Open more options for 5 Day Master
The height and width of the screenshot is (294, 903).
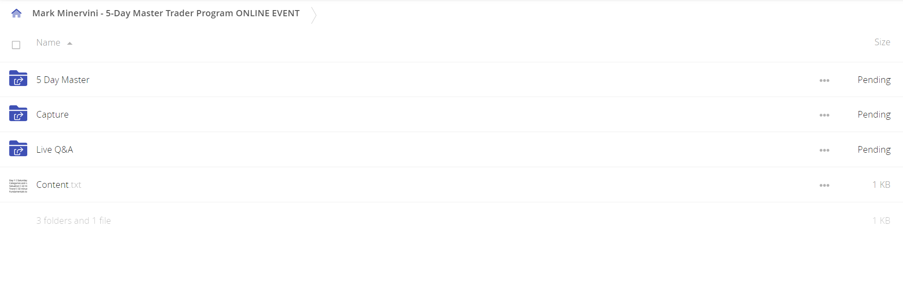tap(824, 80)
